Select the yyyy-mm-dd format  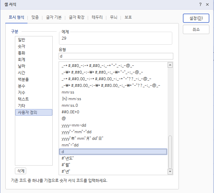[113, 125]
